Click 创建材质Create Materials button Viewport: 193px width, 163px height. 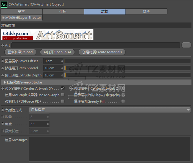click(102, 52)
